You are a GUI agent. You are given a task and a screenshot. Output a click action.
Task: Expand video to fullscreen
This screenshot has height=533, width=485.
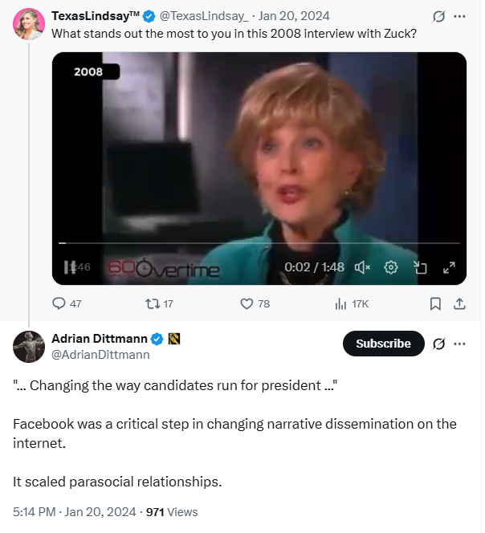coord(449,267)
